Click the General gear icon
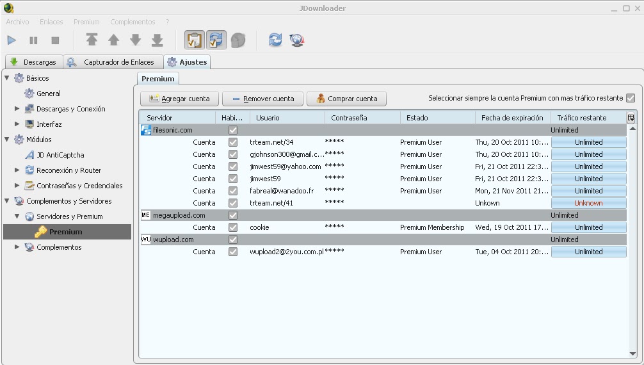The height and width of the screenshot is (365, 644). 29,93
